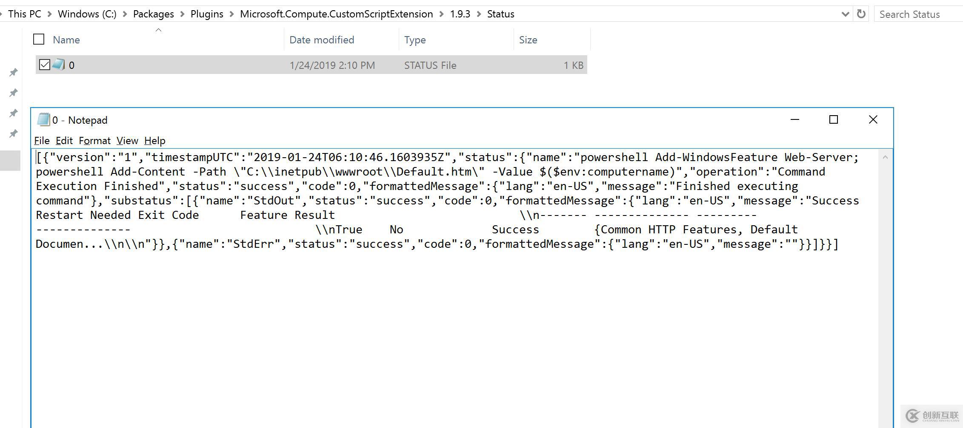This screenshot has height=428, width=963.
Task: Select the 1/24/2019 2:10 PM date cell
Action: (332, 65)
